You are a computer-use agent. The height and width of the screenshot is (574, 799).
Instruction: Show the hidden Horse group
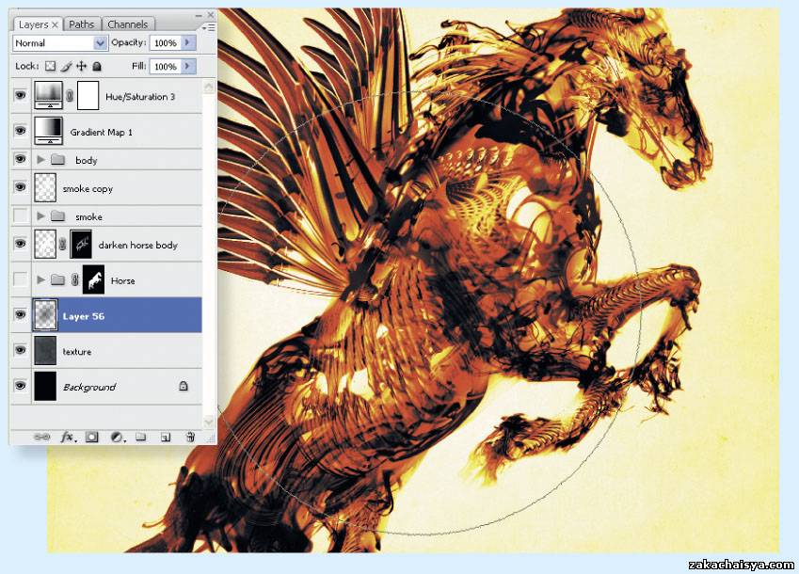click(x=21, y=279)
